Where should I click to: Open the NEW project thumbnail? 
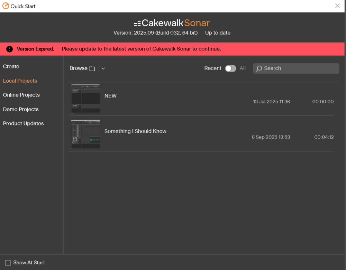[x=85, y=99]
